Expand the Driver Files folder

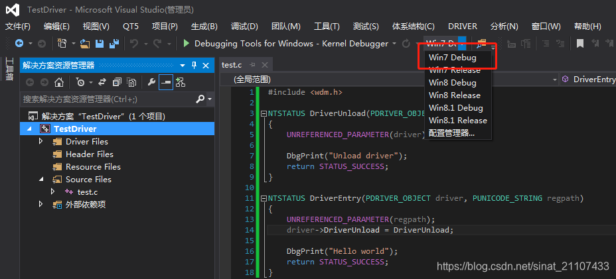pos(41,141)
